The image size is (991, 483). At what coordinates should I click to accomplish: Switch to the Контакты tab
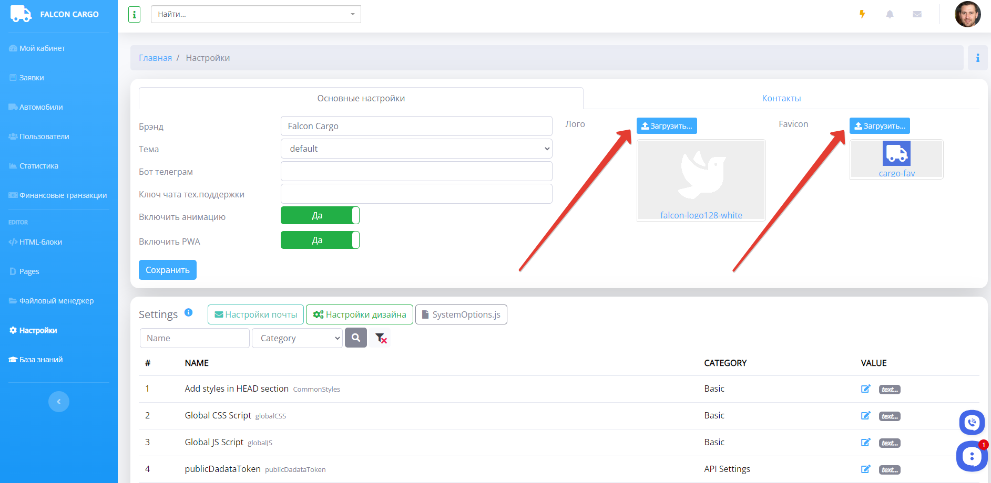point(781,98)
